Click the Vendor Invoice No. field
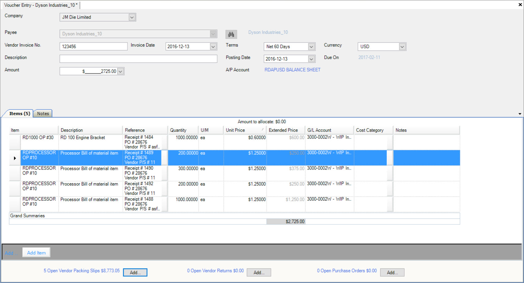 93,46
